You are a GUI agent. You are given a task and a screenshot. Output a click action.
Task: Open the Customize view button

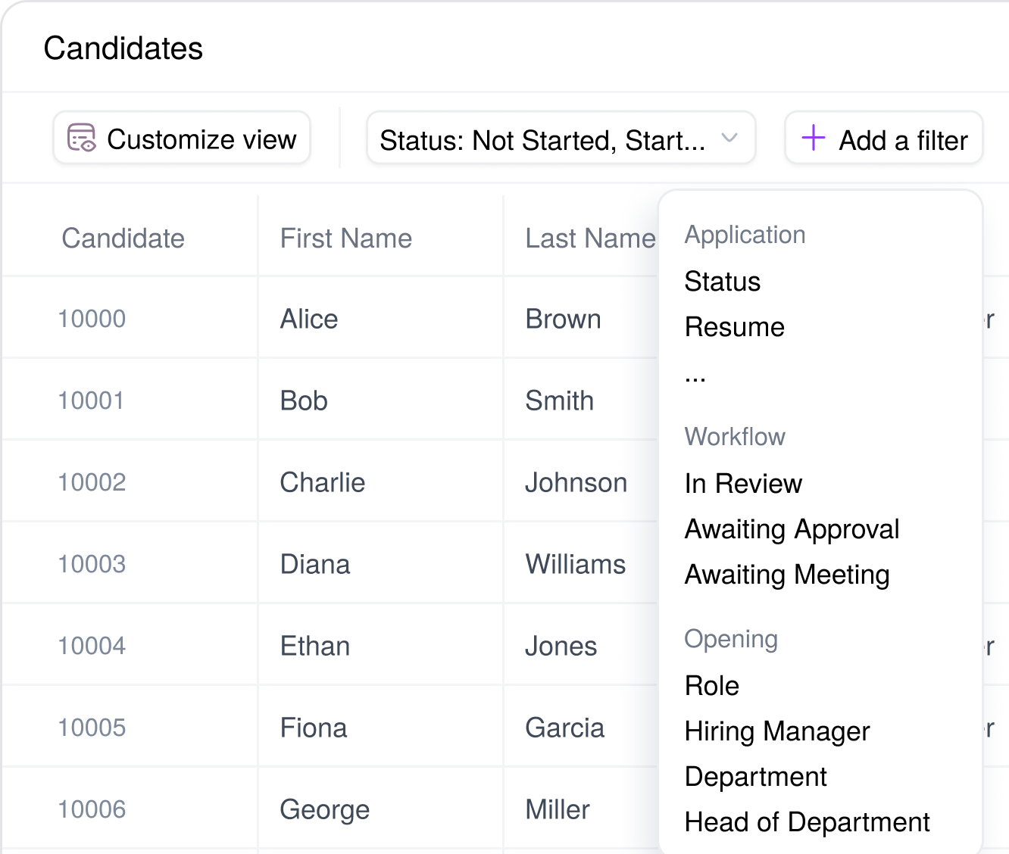tap(182, 139)
